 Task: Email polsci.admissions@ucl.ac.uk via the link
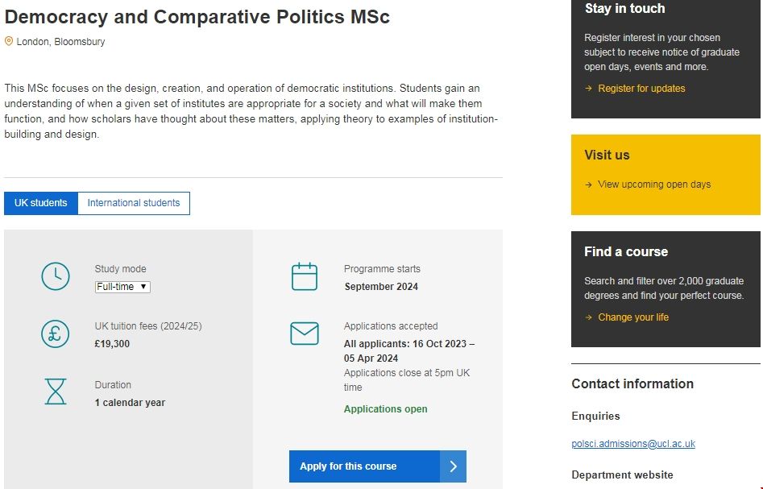633,444
